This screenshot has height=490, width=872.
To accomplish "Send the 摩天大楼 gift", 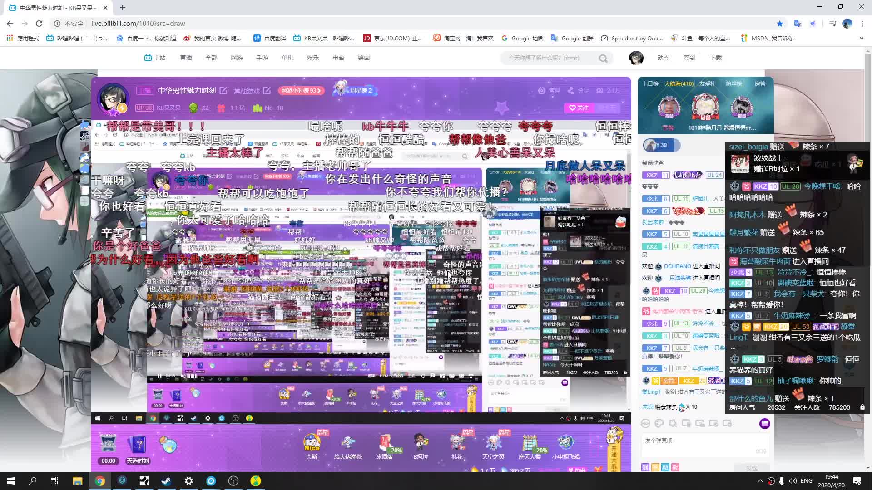I will point(530,446).
